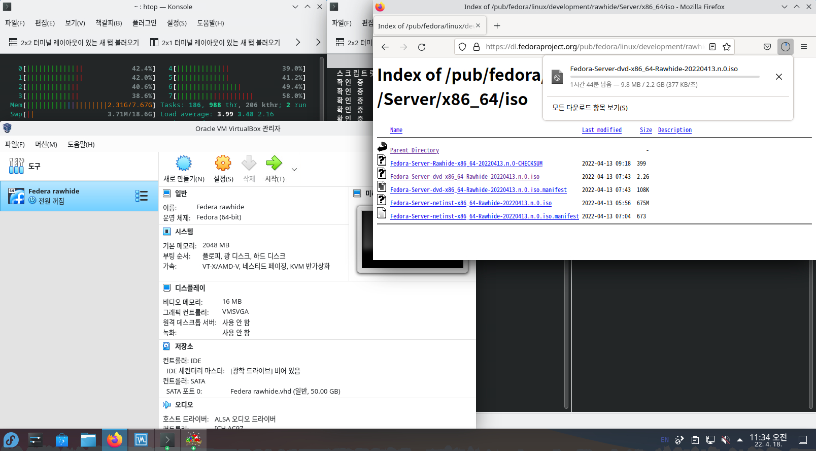
Task: Open the dvd iso.manifest link
Action: 479,190
